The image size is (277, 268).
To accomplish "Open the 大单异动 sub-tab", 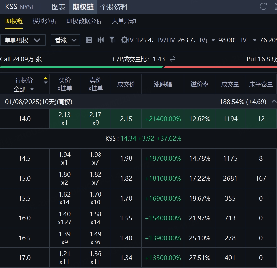I will [124, 21].
